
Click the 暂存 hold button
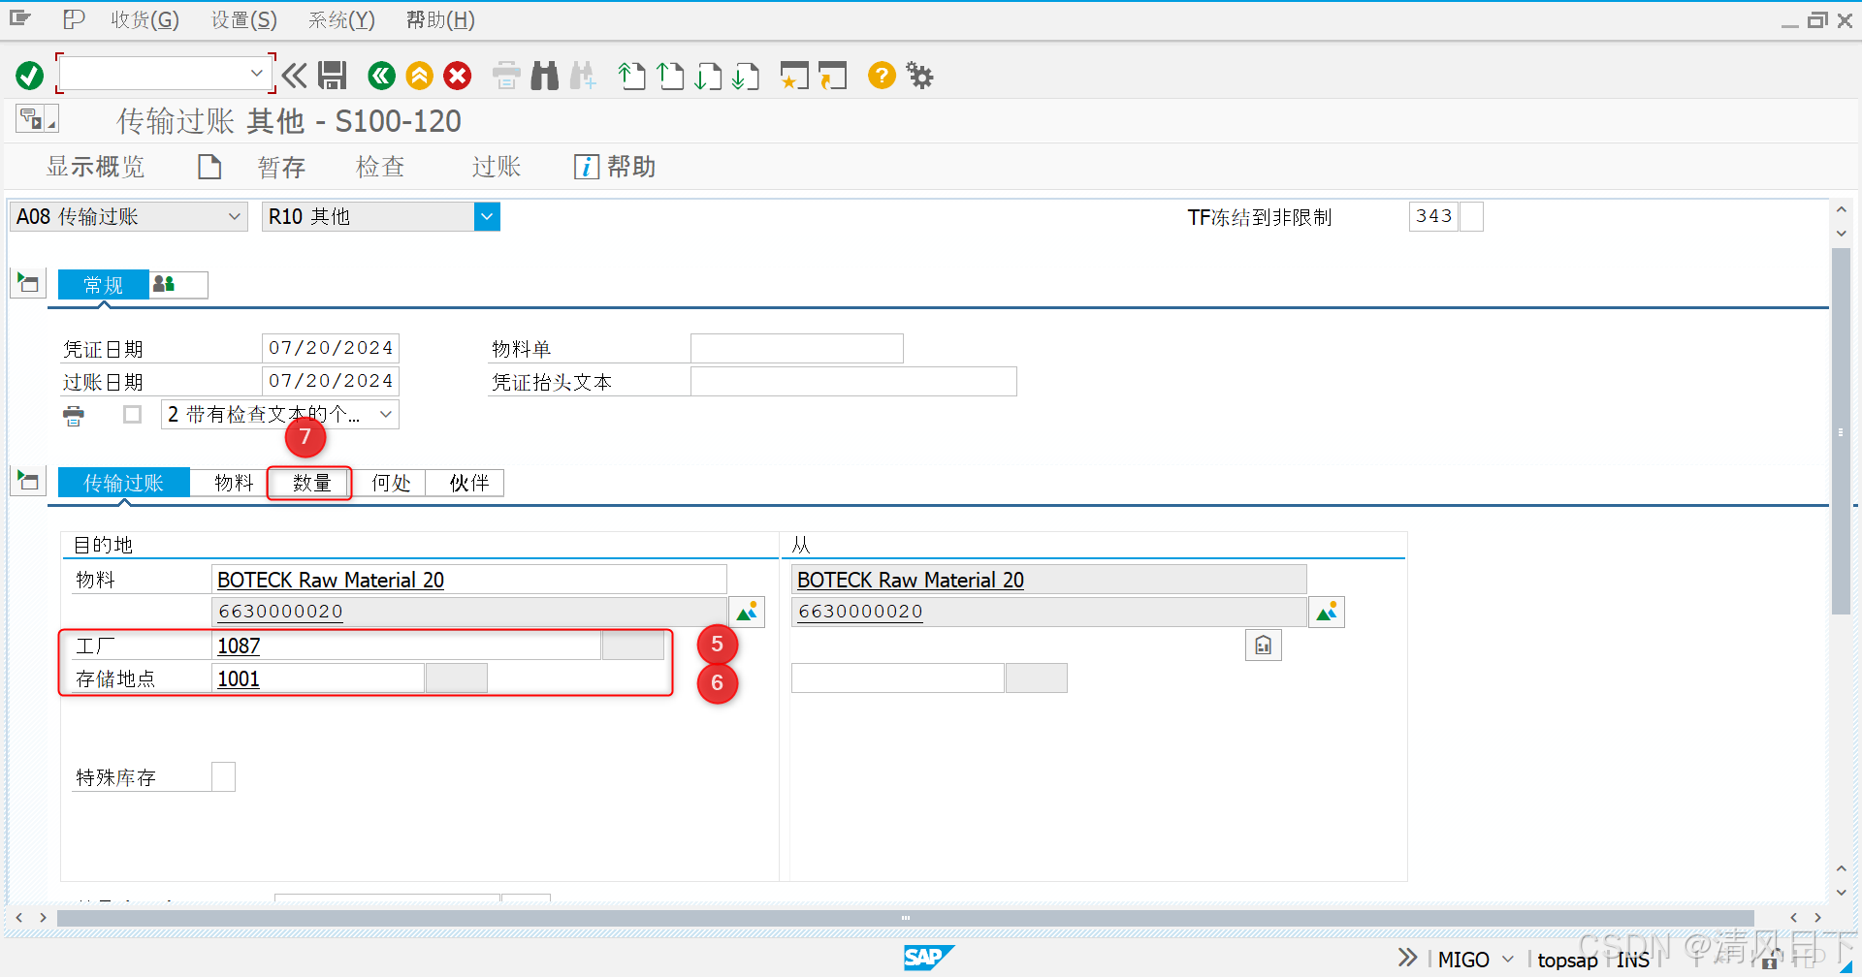[281, 167]
